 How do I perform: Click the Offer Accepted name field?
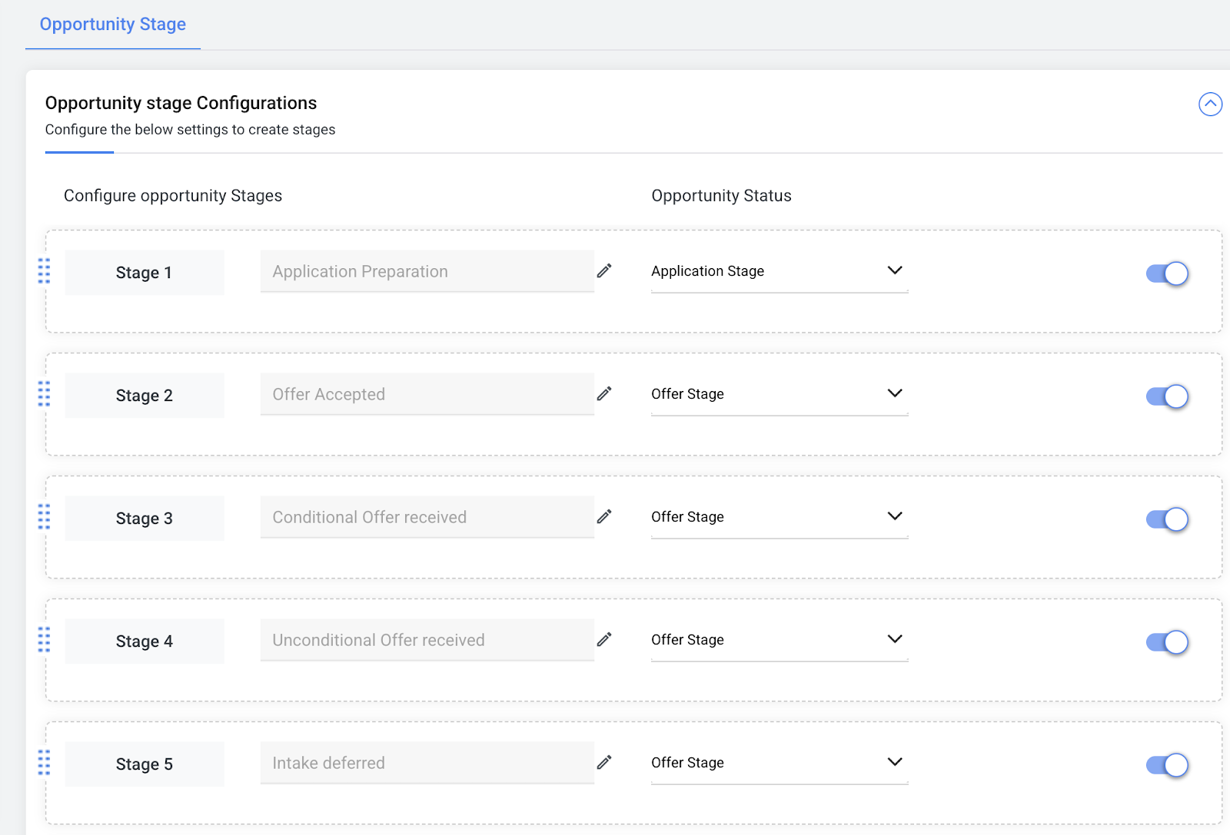point(427,394)
